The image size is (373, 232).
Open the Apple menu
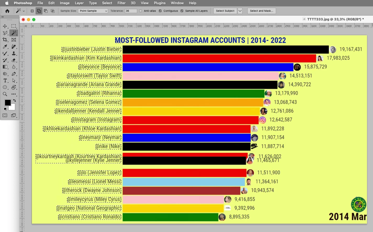7,3
